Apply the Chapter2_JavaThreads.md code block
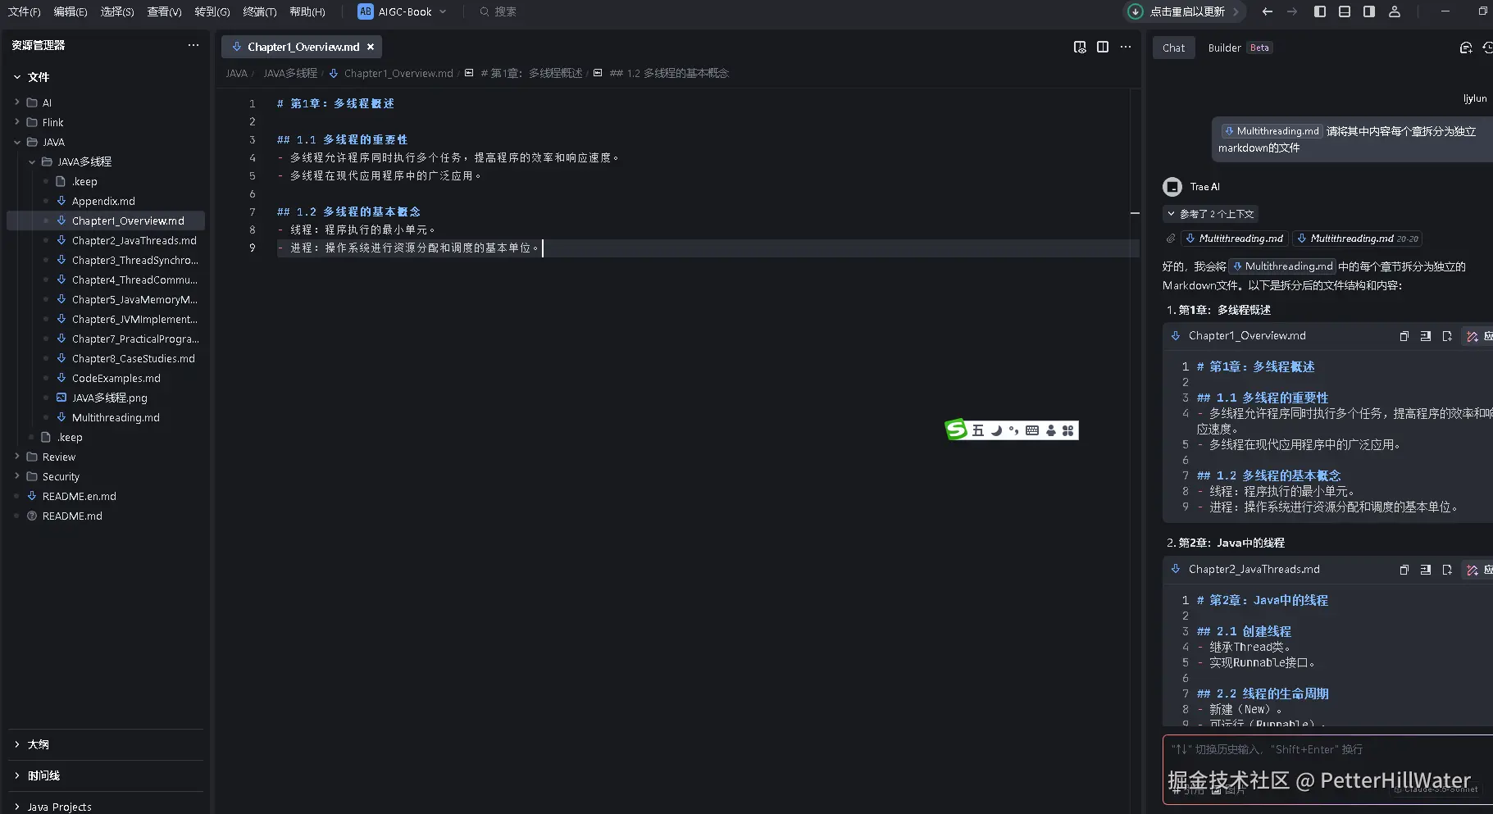The width and height of the screenshot is (1493, 814). pos(1477,570)
